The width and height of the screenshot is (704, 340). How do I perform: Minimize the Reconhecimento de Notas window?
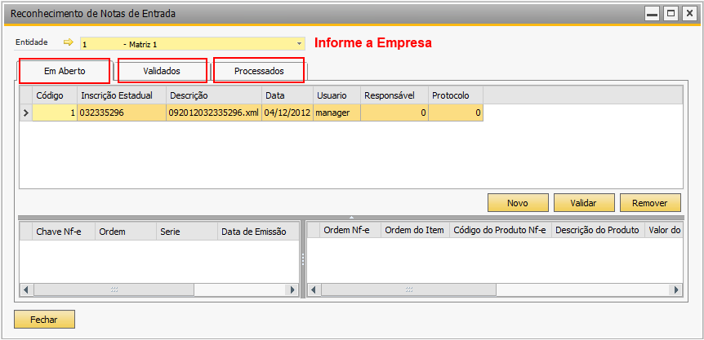pos(652,14)
